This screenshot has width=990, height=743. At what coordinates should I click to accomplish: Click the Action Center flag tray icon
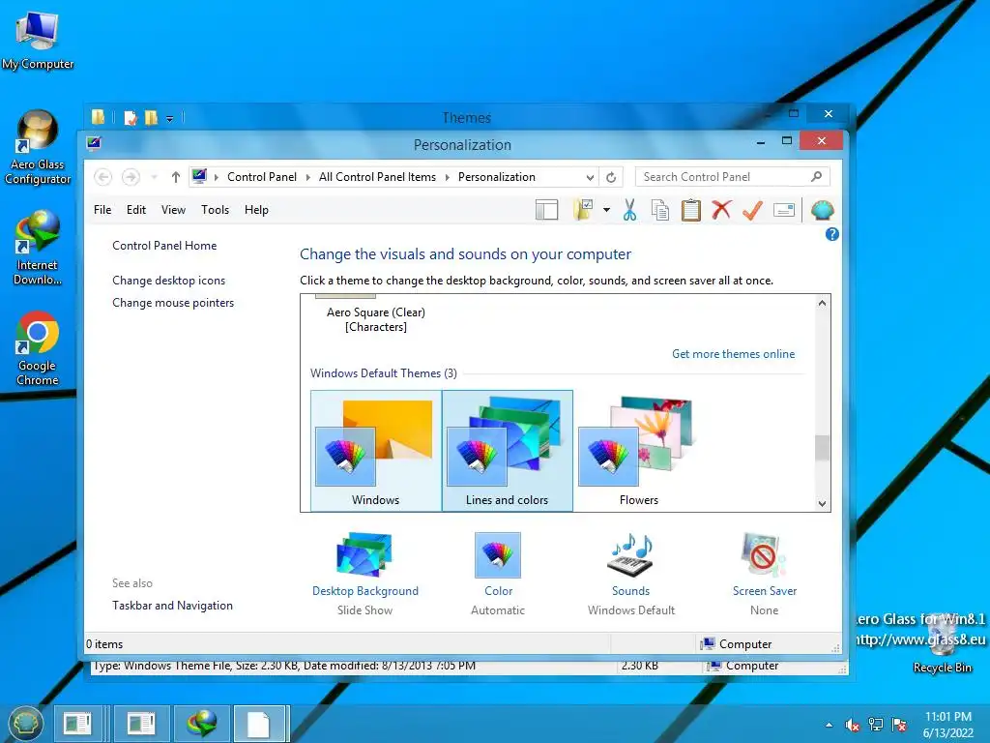[x=899, y=725]
